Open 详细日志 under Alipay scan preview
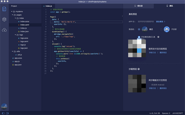Viewport: 185px width, 115px height. [152, 53]
